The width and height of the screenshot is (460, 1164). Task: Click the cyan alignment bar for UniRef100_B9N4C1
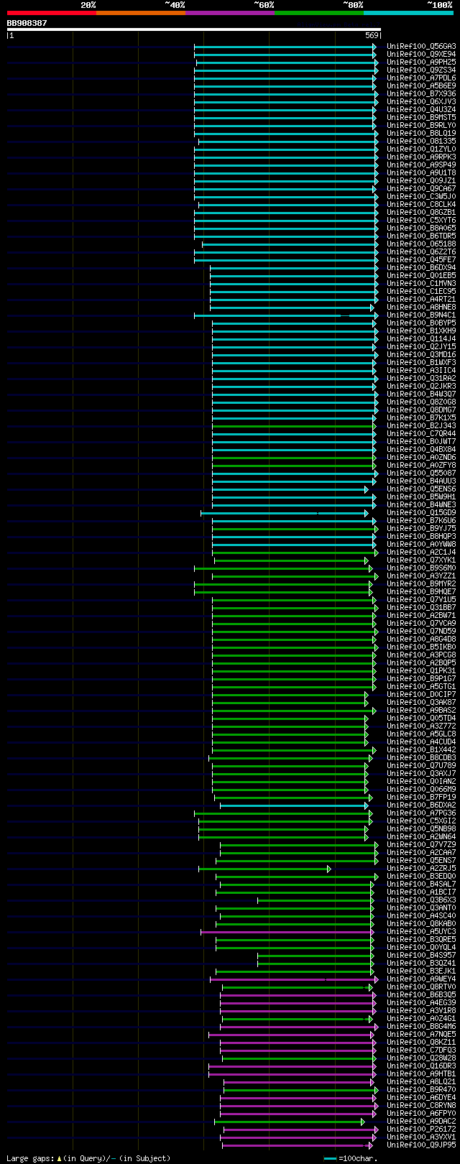click(x=285, y=315)
